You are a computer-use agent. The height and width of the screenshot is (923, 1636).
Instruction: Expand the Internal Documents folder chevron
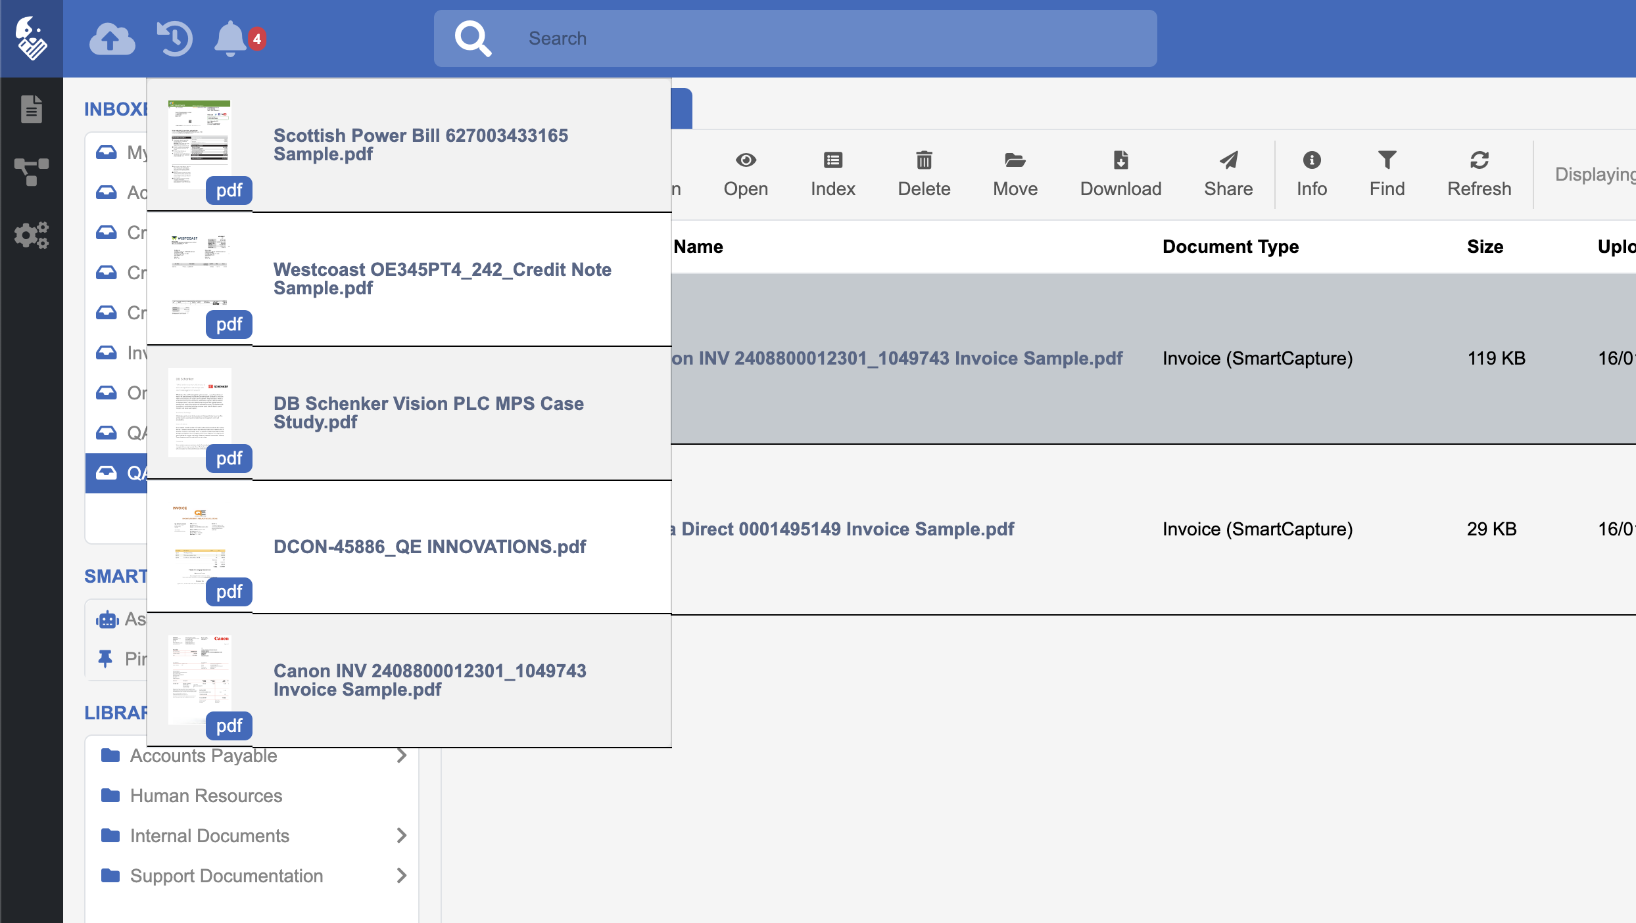point(402,836)
